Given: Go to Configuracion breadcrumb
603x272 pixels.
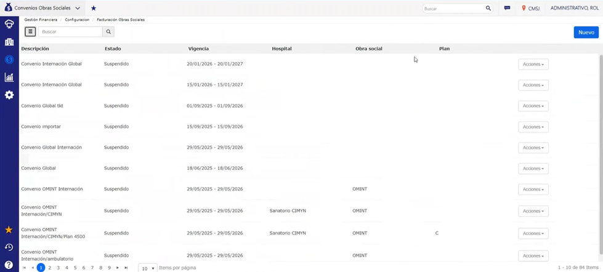Looking at the screenshot, I should point(77,20).
